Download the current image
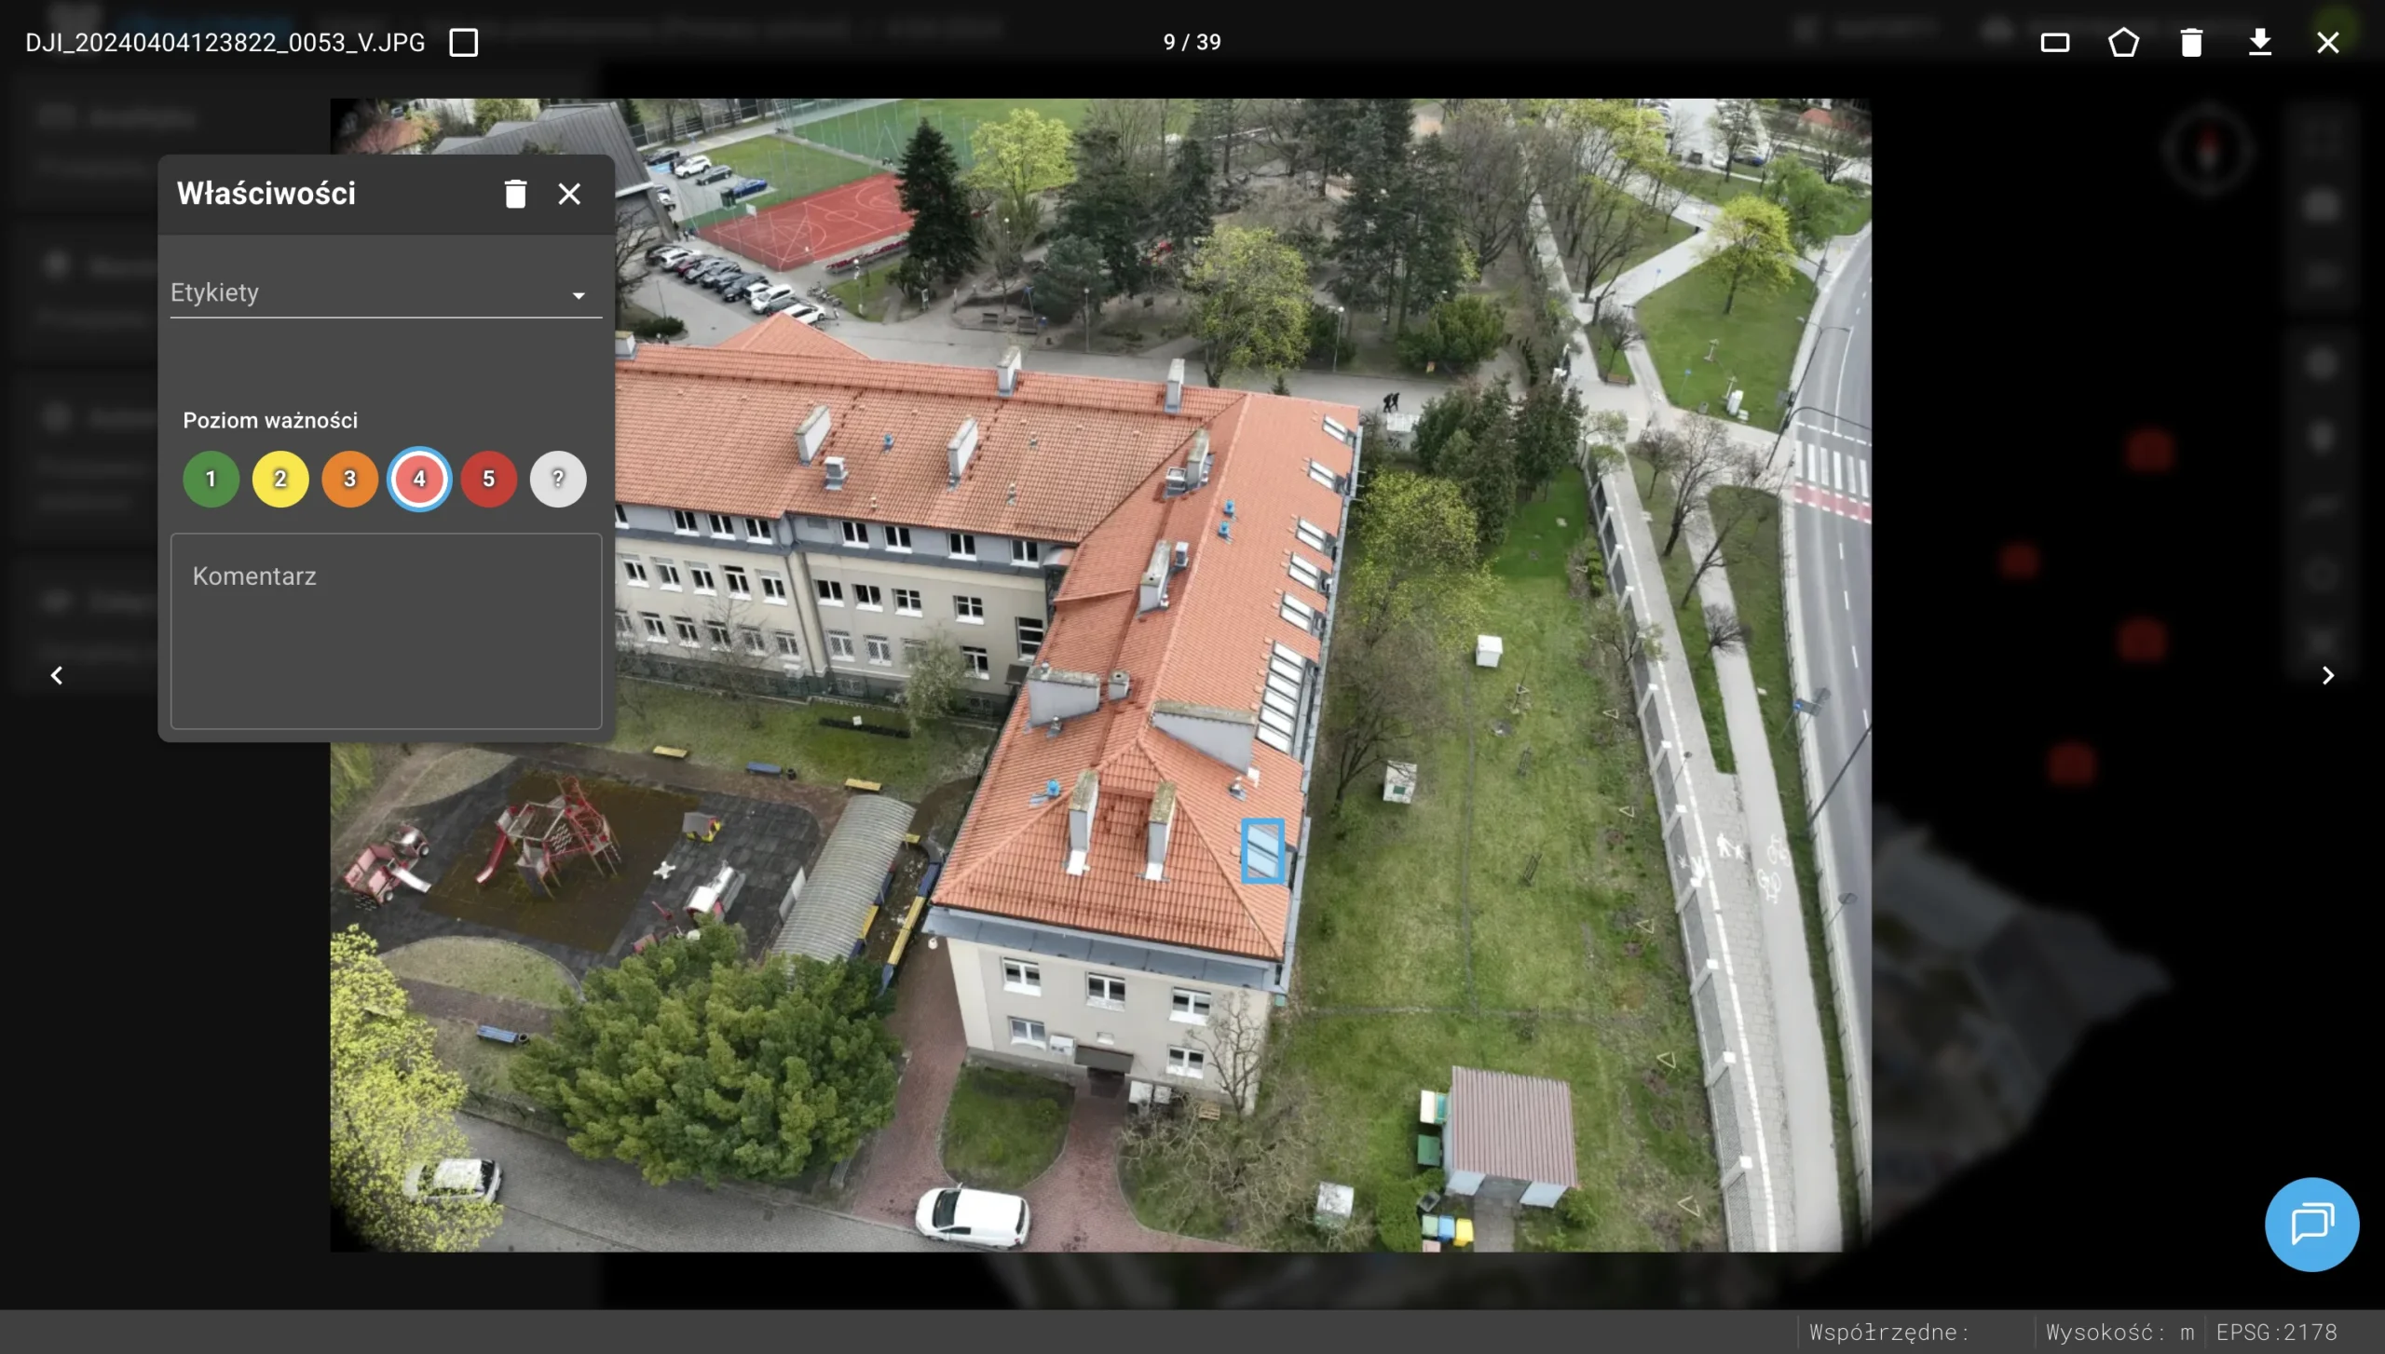 pos(2259,43)
